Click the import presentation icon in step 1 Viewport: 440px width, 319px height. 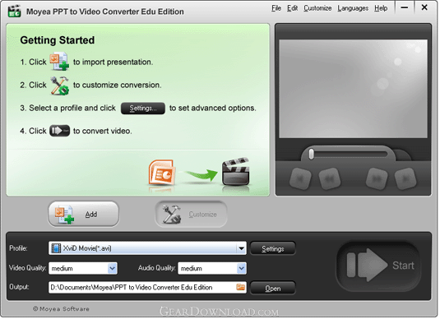pos(59,61)
